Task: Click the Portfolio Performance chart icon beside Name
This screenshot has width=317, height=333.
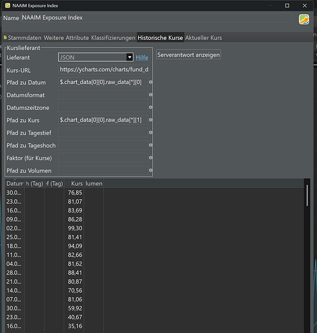Action: click(304, 19)
